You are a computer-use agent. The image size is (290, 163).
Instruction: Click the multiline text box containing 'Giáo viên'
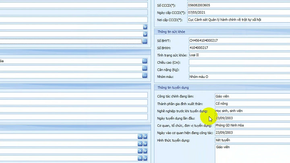(253, 154)
